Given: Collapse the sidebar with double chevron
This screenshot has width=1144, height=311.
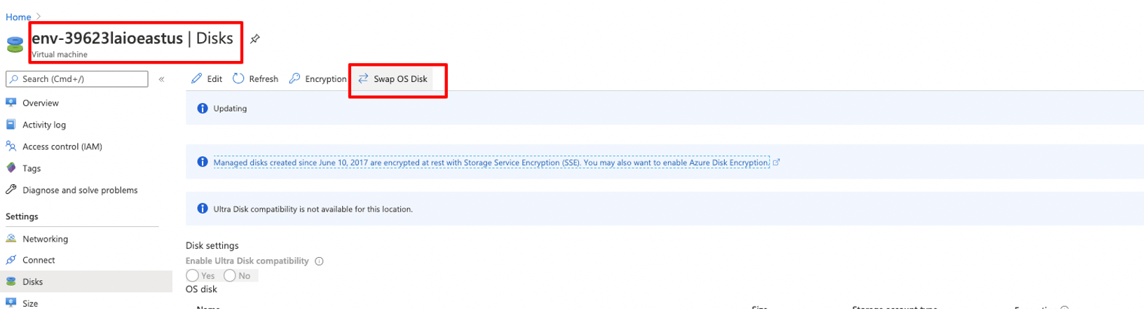Looking at the screenshot, I should coord(161,79).
